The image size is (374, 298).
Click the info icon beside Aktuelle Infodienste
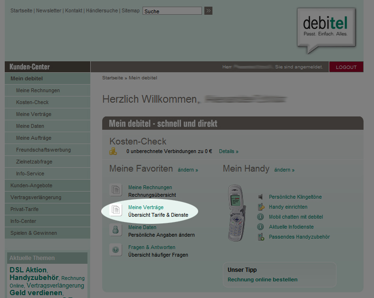pos(260,227)
